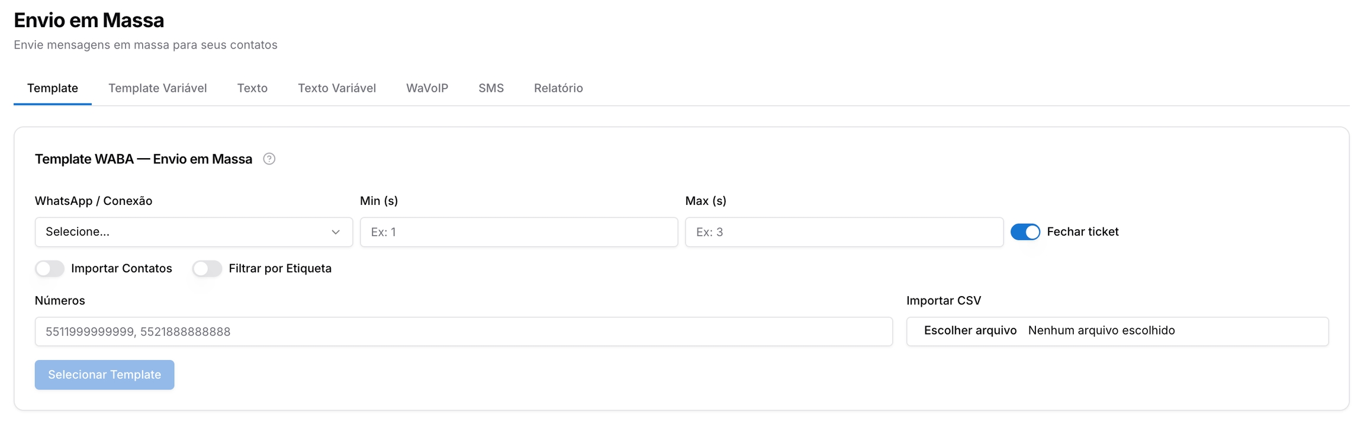Disable the Fechar ticket toggle
Viewport: 1364px width, 434px height.
[x=1025, y=232]
